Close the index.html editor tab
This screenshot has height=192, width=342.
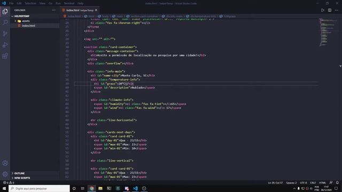coord(96,10)
